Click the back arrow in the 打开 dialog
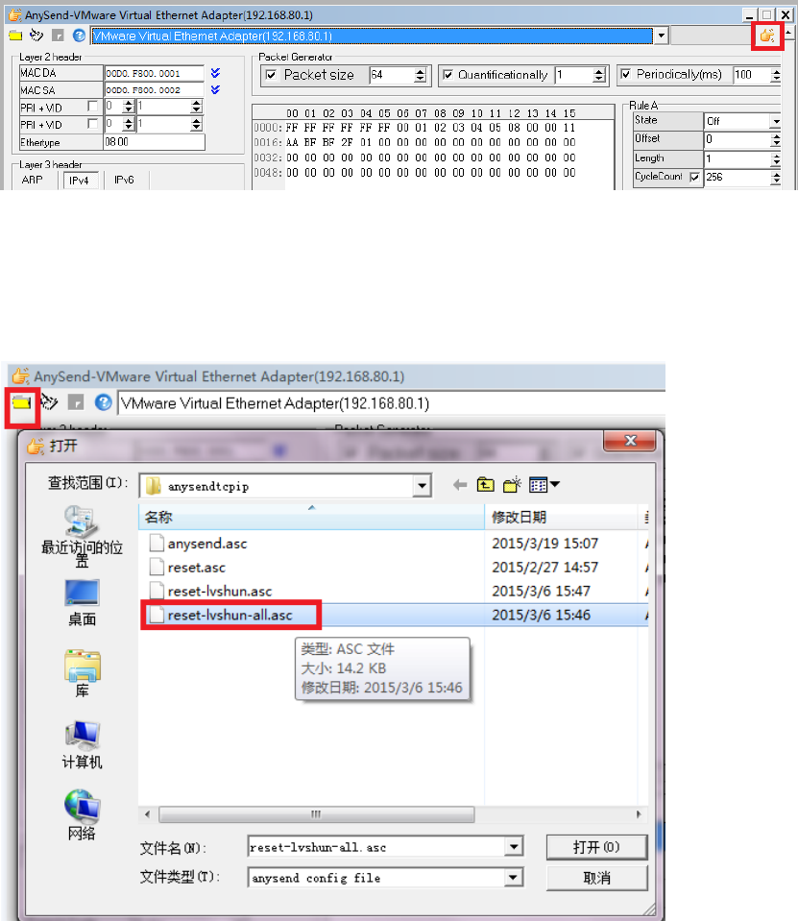This screenshot has width=798, height=921. [460, 485]
